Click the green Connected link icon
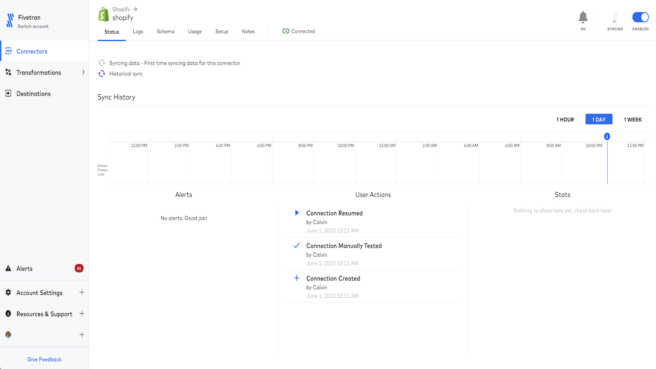Viewport: 656px width, 369px height. click(x=286, y=31)
